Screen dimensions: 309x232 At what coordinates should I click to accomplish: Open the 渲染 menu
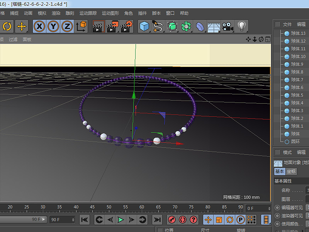(x=56, y=13)
